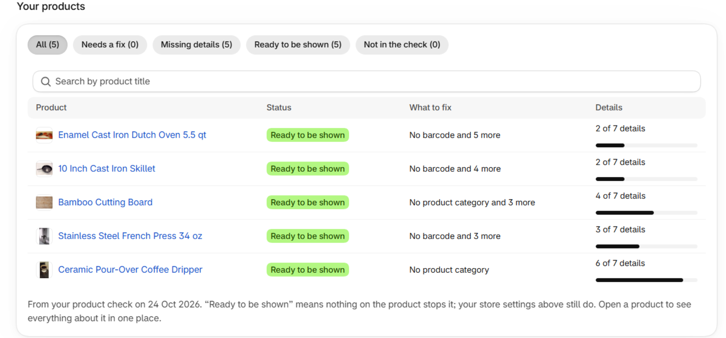Open Bamboo Cutting Board product link
This screenshot has height=338, width=726.
[105, 203]
